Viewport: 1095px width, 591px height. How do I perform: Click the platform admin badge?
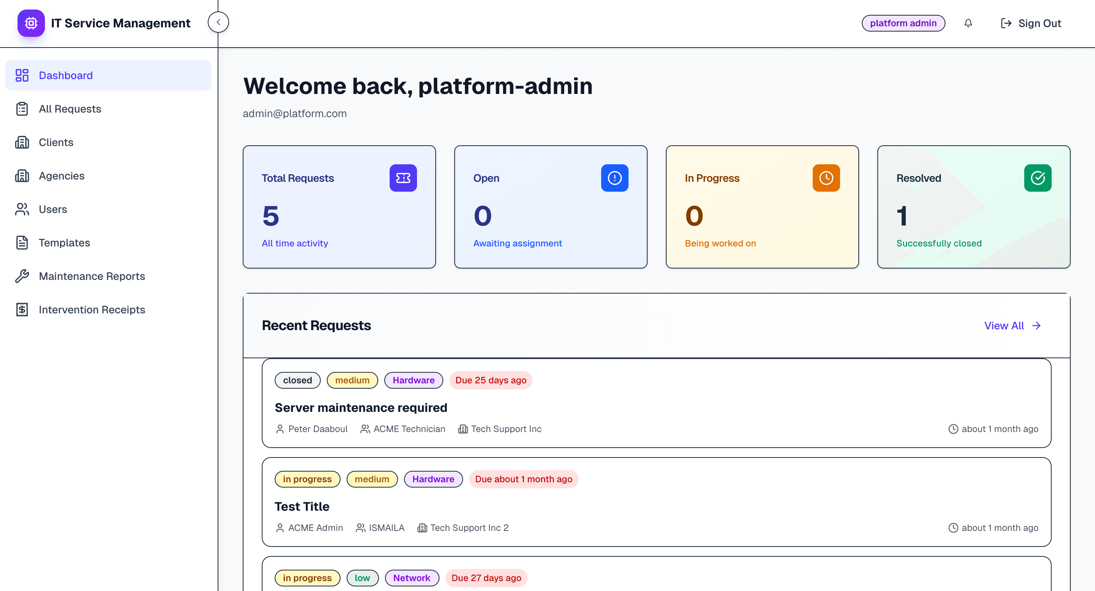click(903, 23)
